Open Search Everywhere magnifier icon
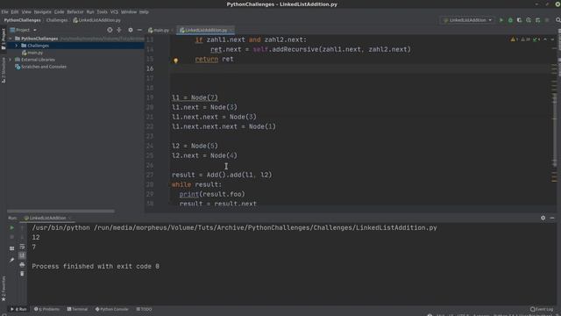 (557, 20)
